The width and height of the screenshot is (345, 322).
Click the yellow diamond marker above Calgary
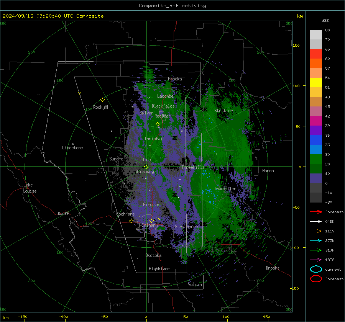coord(151,221)
